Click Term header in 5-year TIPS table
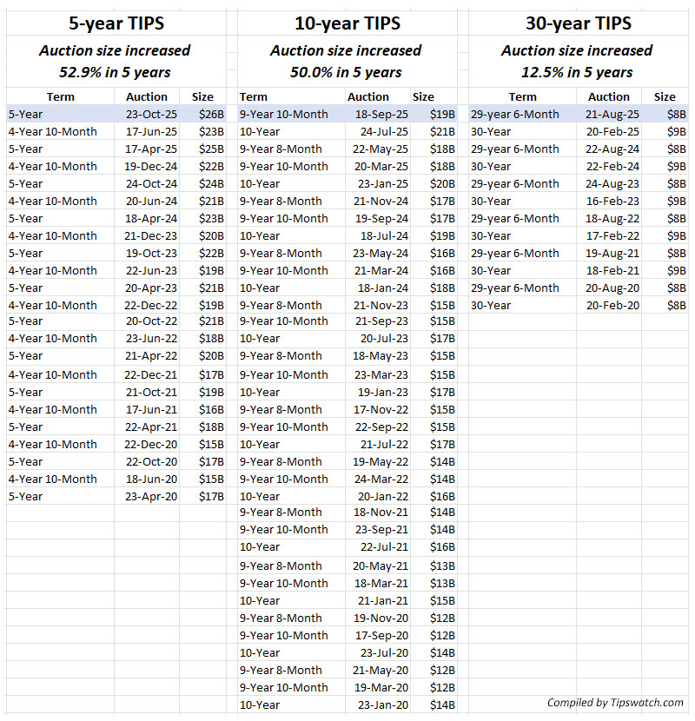Screen dimensions: 695x721 [60, 96]
